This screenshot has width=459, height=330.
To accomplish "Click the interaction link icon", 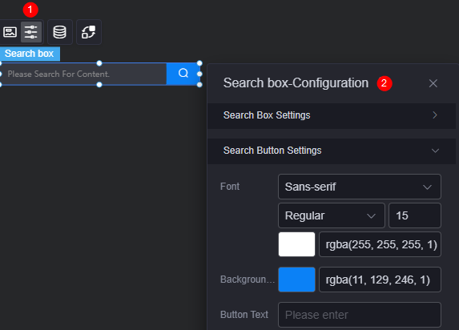I will (x=89, y=32).
